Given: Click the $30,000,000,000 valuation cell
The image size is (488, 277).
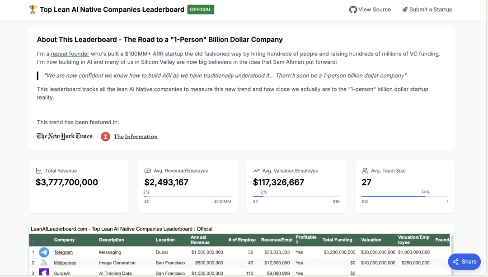Looking at the screenshot, I should coord(378,252).
